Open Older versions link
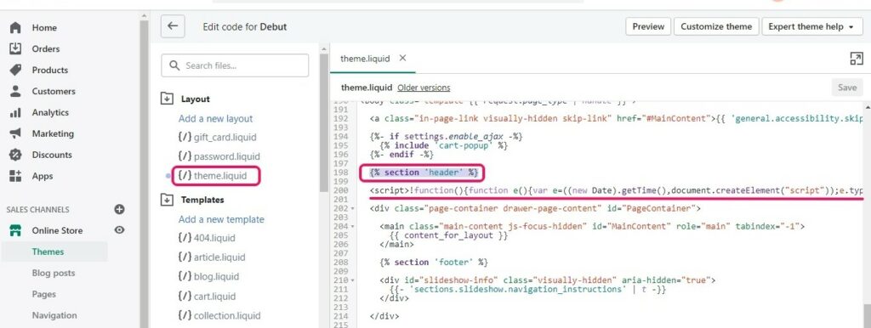The height and width of the screenshot is (328, 871). [424, 88]
